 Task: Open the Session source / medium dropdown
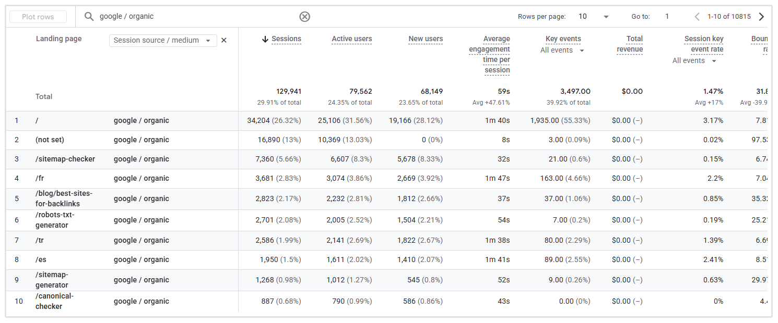point(163,40)
